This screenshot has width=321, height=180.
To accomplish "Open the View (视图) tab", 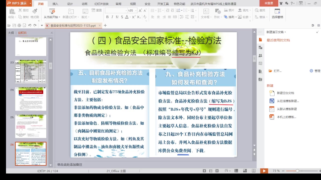I will 133,4.
